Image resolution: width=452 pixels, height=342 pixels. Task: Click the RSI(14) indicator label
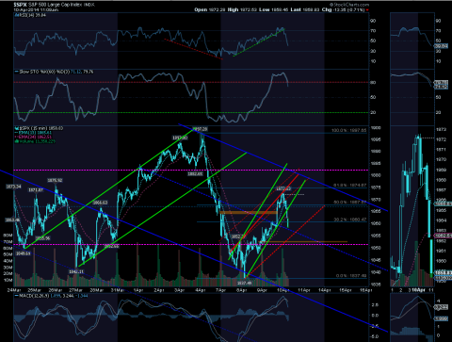click(30, 15)
